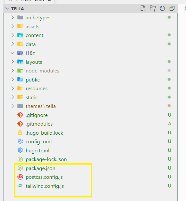Click the .gitmodules git icon

[x=20, y=124]
